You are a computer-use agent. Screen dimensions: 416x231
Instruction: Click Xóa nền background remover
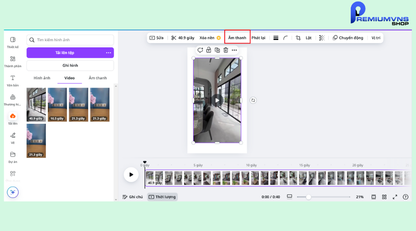pos(210,38)
